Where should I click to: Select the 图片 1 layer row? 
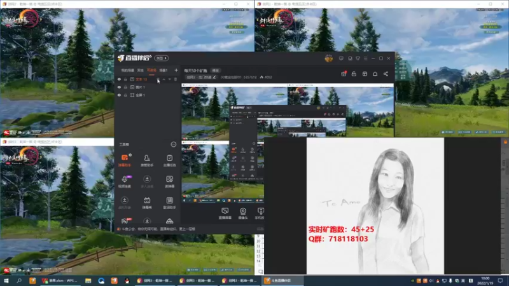click(x=148, y=87)
